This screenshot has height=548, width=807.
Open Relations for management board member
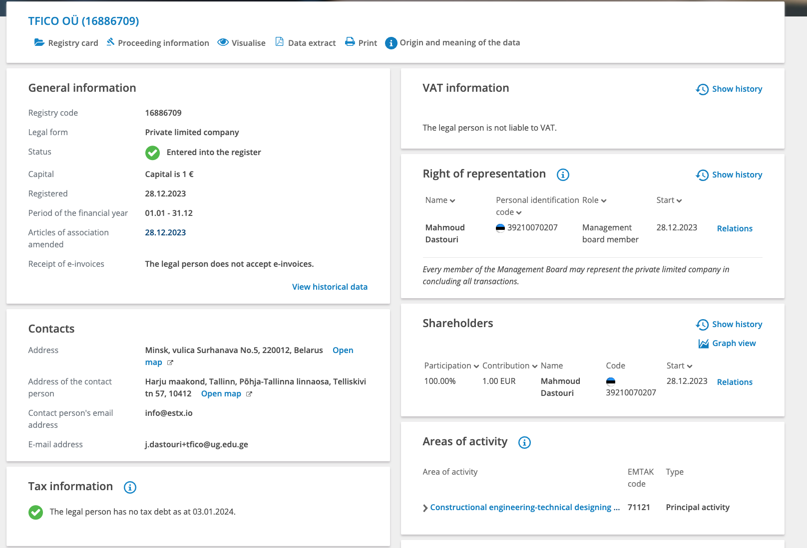735,228
